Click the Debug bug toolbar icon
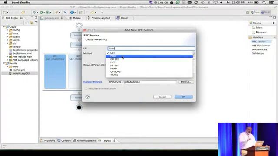 point(35,13)
